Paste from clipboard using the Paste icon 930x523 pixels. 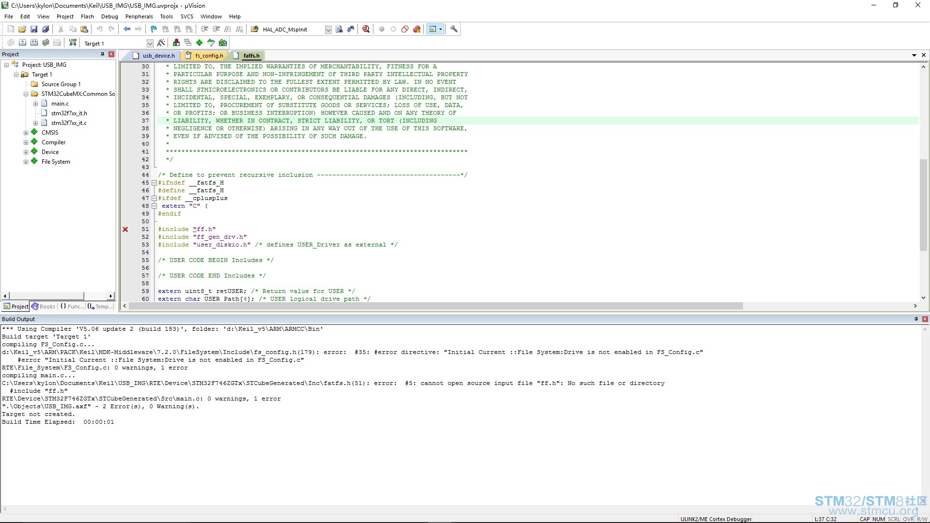84,29
